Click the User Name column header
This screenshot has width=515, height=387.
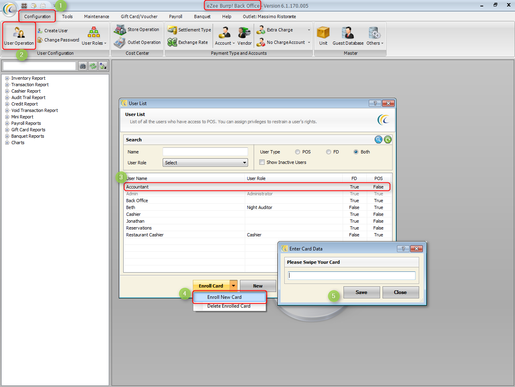coord(184,178)
